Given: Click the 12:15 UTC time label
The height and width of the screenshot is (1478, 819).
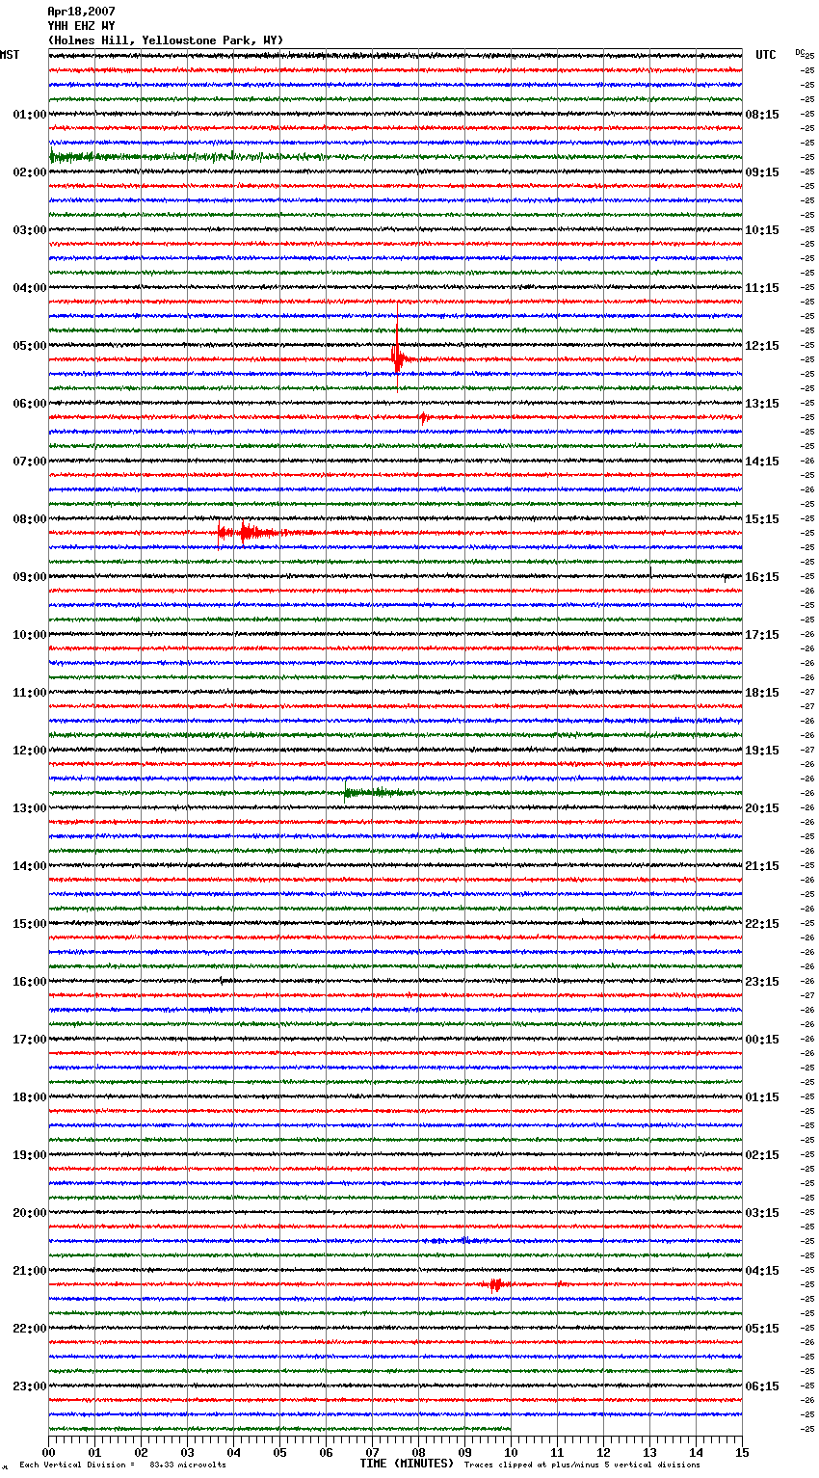Looking at the screenshot, I should pyautogui.click(x=762, y=346).
